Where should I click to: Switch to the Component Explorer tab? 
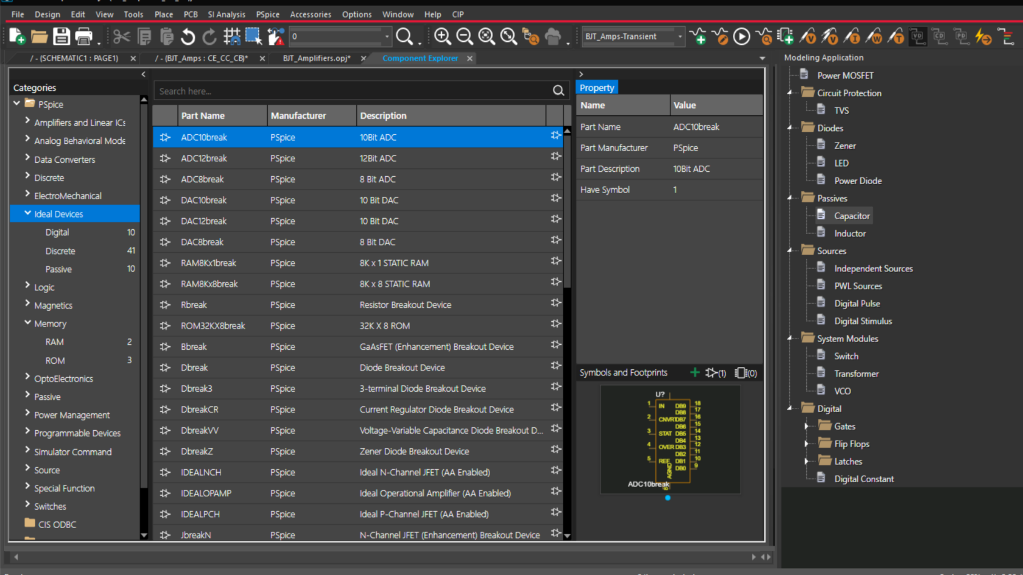pyautogui.click(x=420, y=58)
